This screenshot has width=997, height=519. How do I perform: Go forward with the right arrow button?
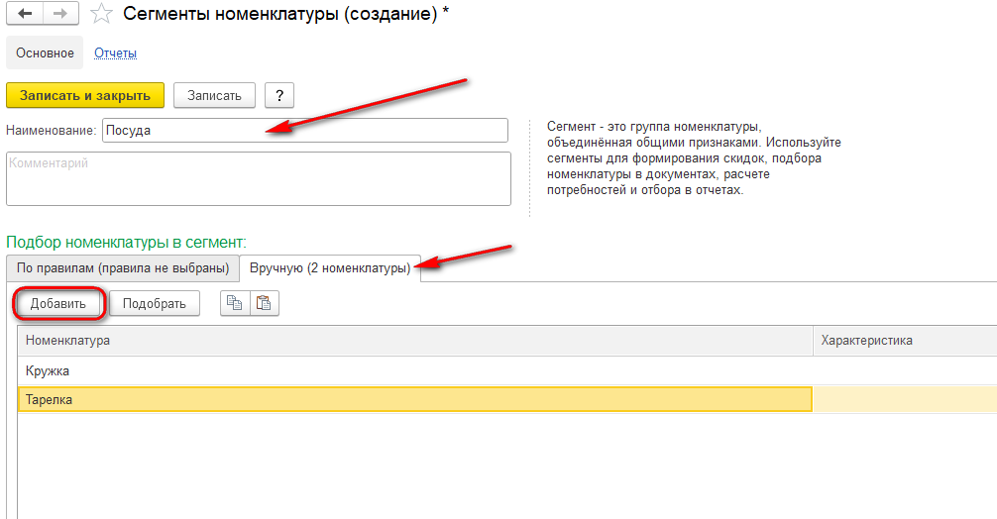click(60, 13)
